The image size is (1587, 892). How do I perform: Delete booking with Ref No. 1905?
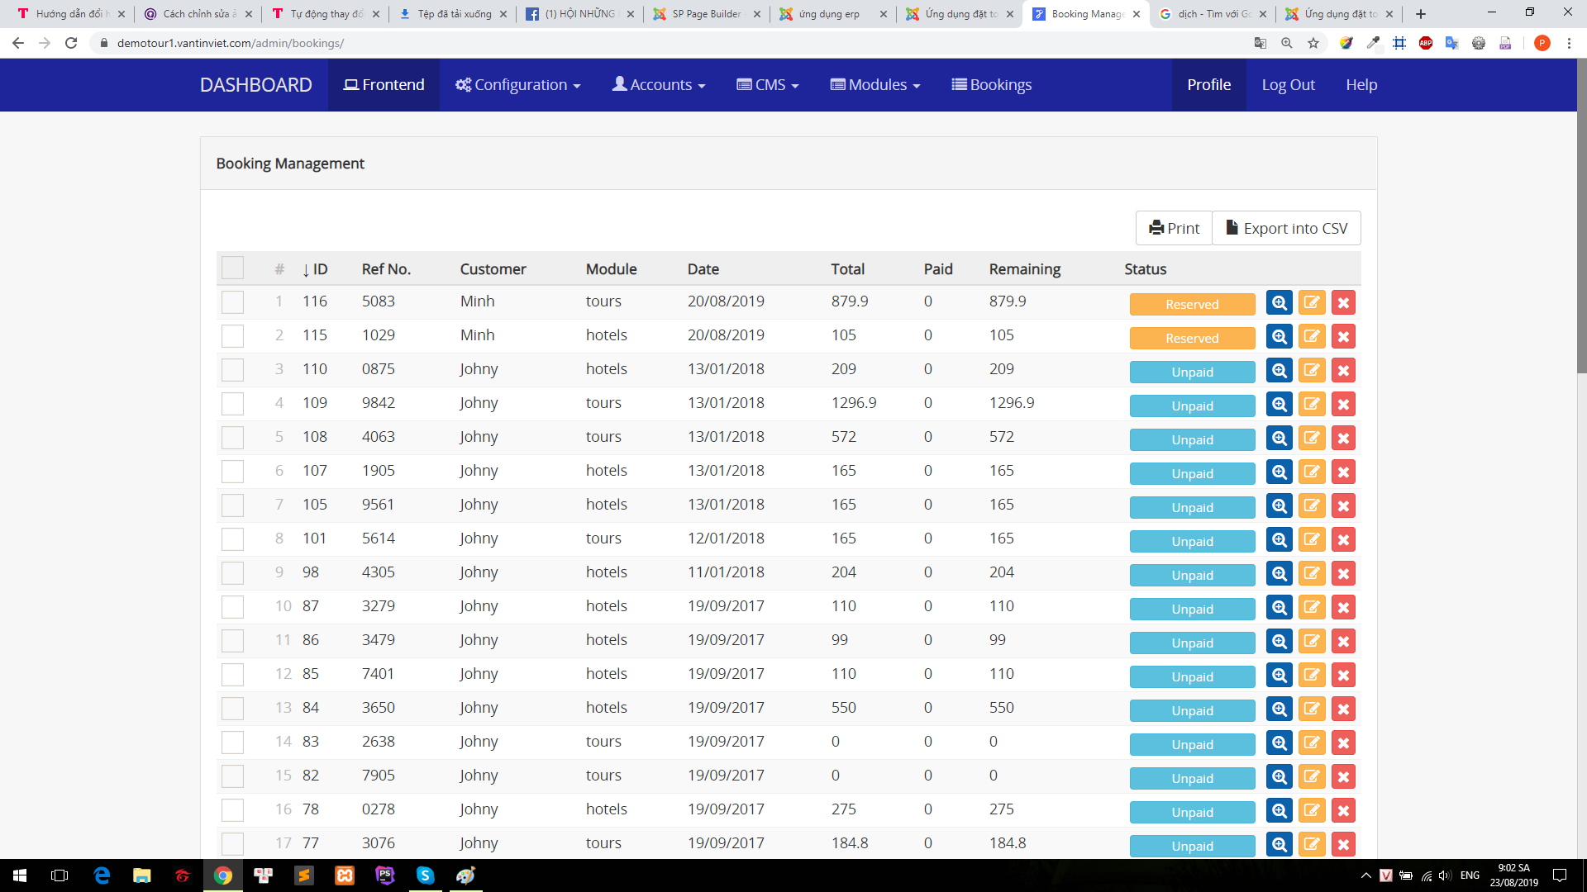(x=1343, y=472)
